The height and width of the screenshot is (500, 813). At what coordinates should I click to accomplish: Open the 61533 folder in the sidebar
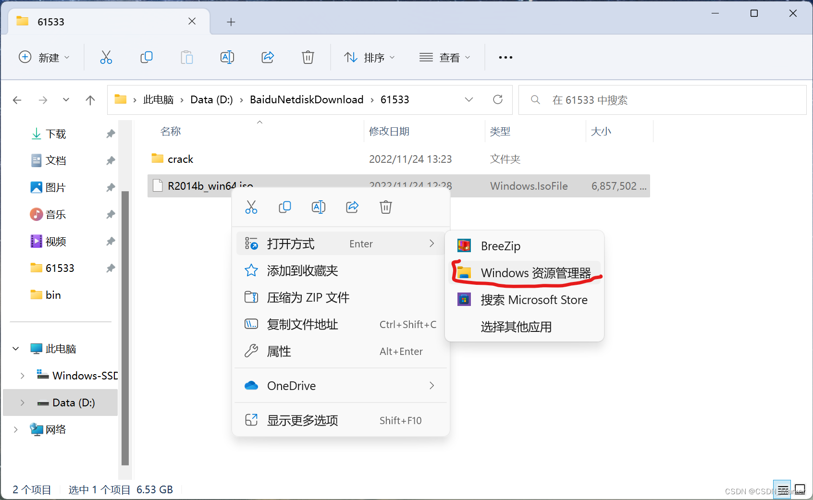coord(53,268)
